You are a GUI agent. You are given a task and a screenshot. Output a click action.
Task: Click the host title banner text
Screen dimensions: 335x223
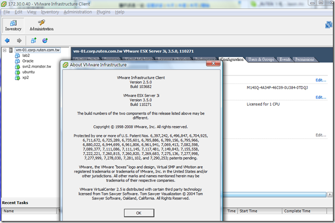click(133, 52)
